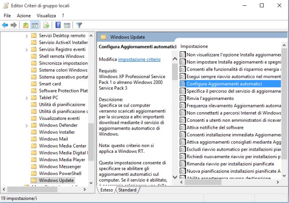
Task: Select Software Protection Platform folder
Action: pyautogui.click(x=64, y=91)
